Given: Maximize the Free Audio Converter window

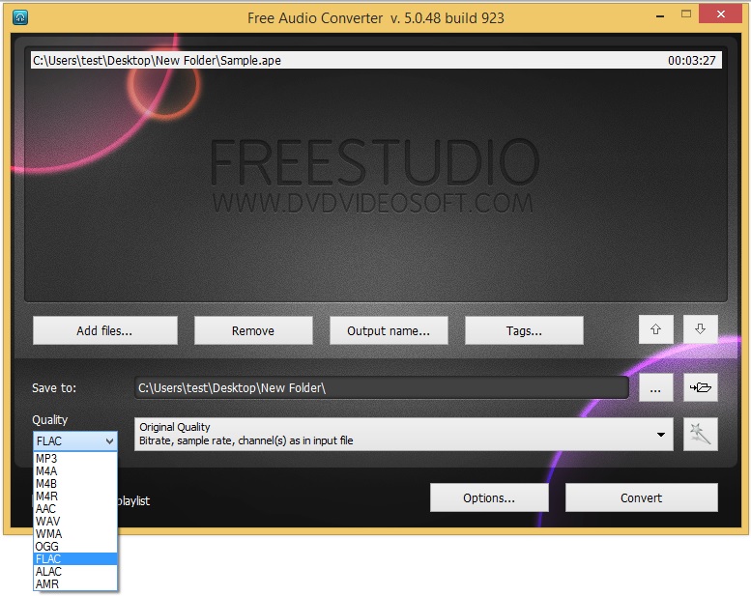Looking at the screenshot, I should pos(686,14).
